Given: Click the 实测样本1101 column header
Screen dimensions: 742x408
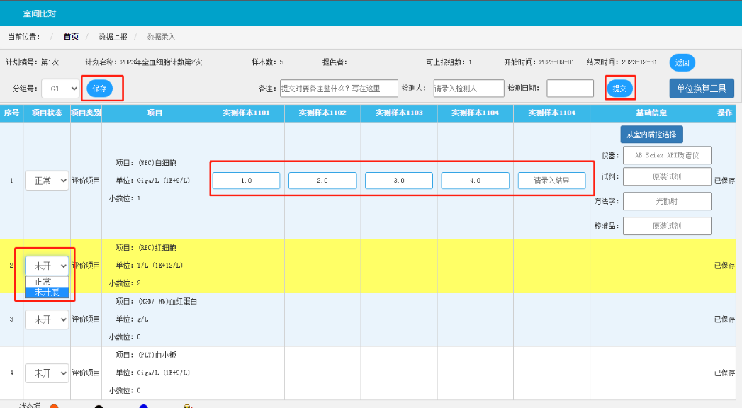Looking at the screenshot, I should 246,113.
